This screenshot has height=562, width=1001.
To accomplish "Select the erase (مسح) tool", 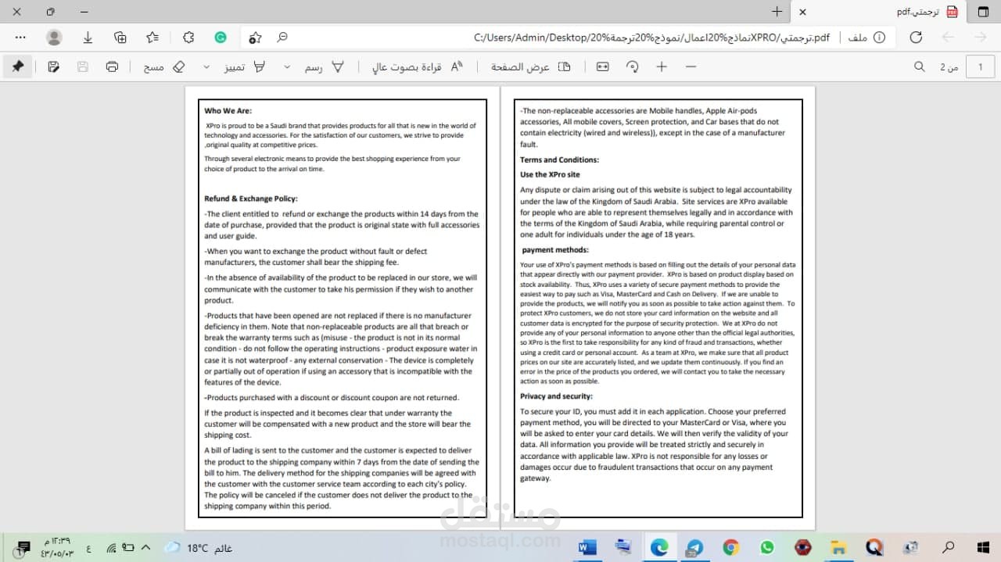I will 164,67.
